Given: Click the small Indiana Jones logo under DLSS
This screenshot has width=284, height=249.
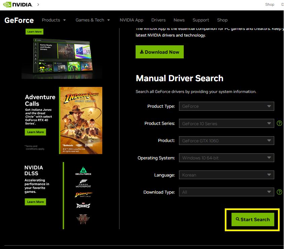Looking at the screenshot, I should [x=83, y=195].
